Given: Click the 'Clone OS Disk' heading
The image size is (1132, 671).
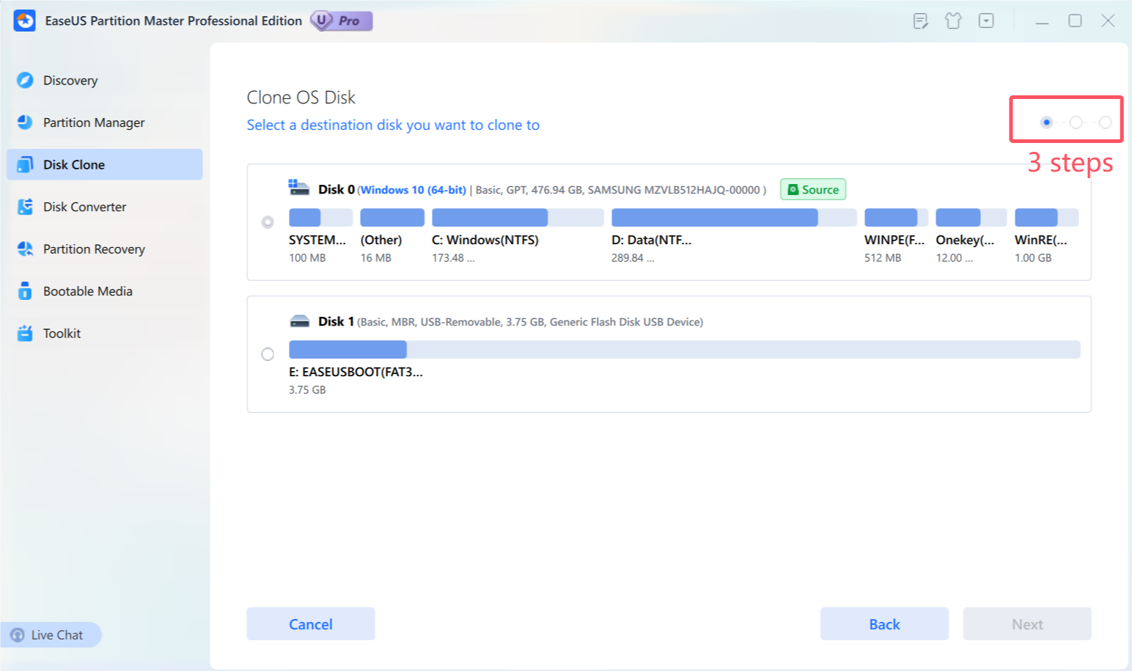Looking at the screenshot, I should coord(301,98).
